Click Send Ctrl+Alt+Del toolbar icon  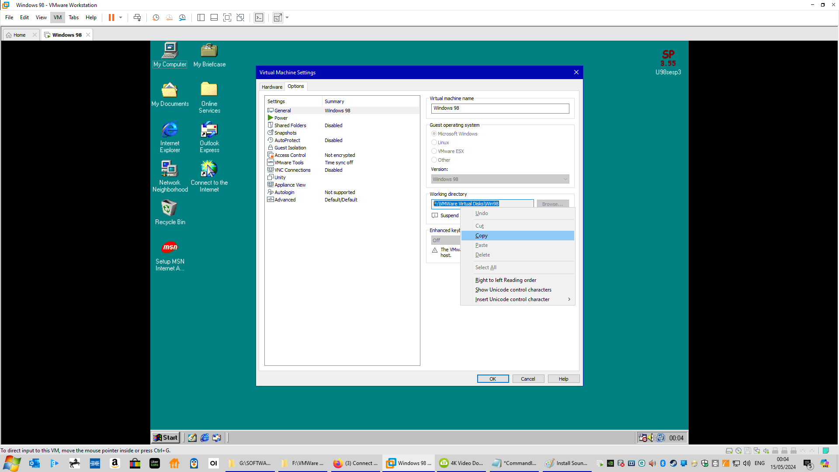[137, 17]
